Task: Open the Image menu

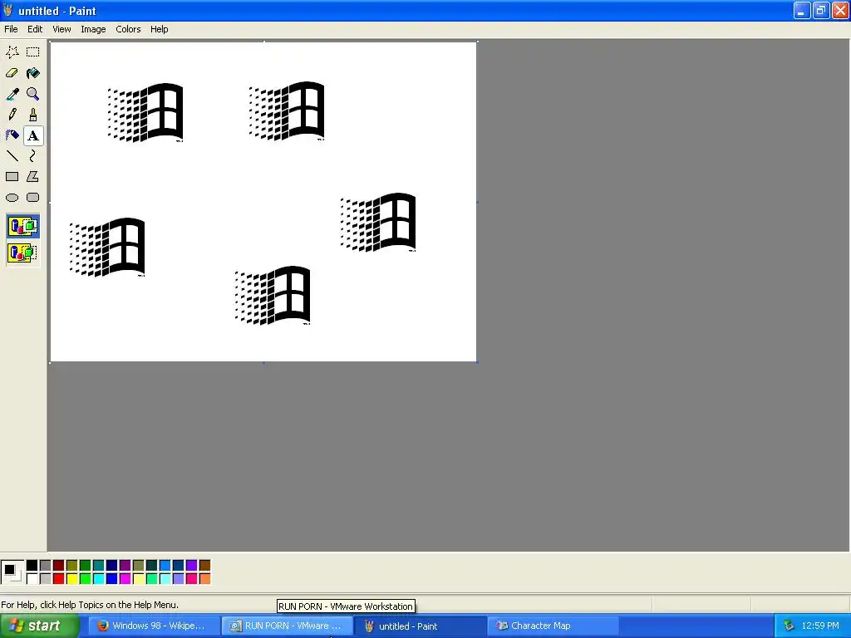Action: click(93, 29)
